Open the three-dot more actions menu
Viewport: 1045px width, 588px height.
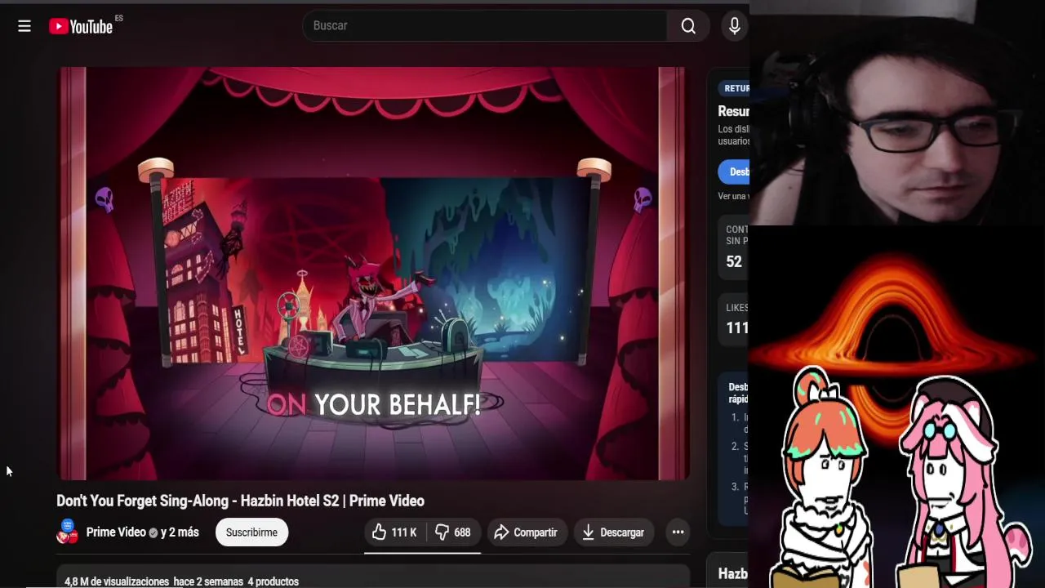pos(678,532)
